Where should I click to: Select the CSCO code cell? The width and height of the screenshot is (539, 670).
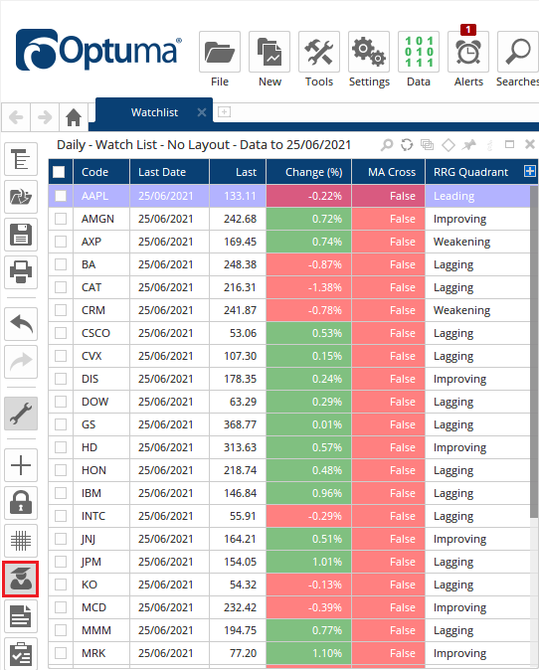[x=101, y=333]
